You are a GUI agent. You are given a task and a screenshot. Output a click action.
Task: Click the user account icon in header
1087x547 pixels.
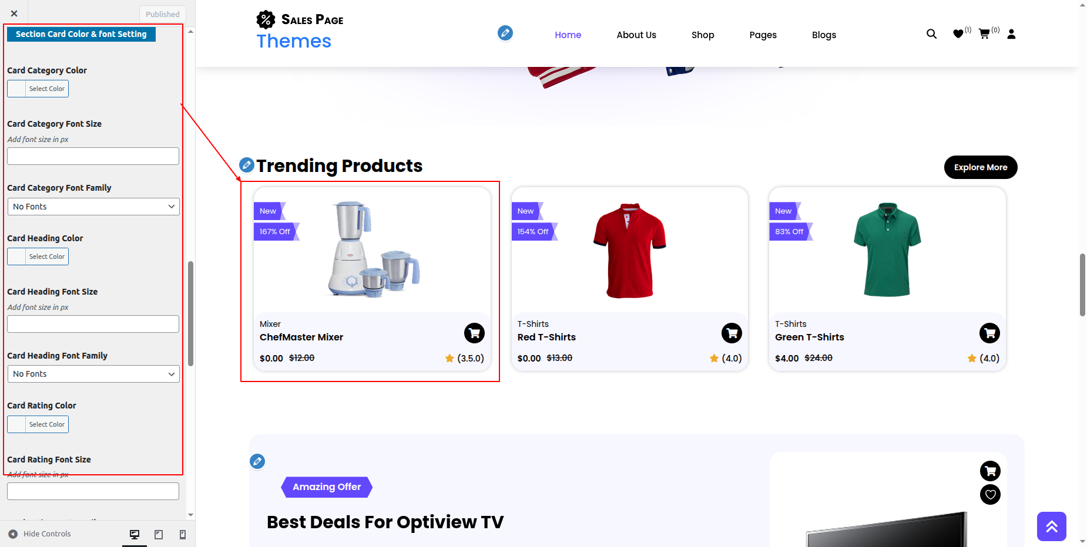click(x=1011, y=34)
